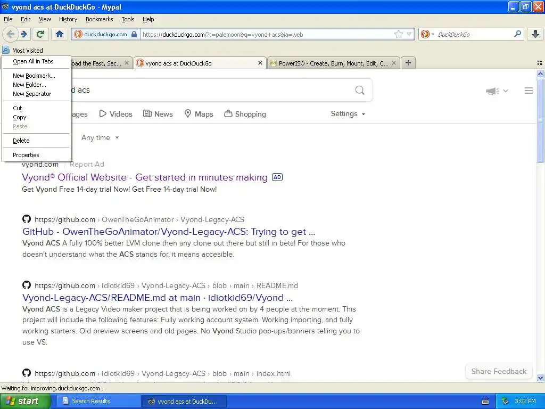Expand the Settings dropdown
The width and height of the screenshot is (545, 409).
click(348, 114)
